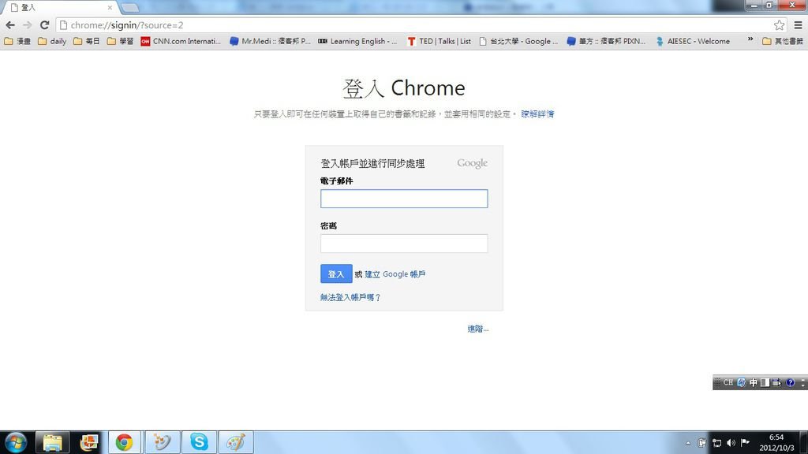The width and height of the screenshot is (808, 454).
Task: Open the clock showing 6:54
Action: pos(776,443)
